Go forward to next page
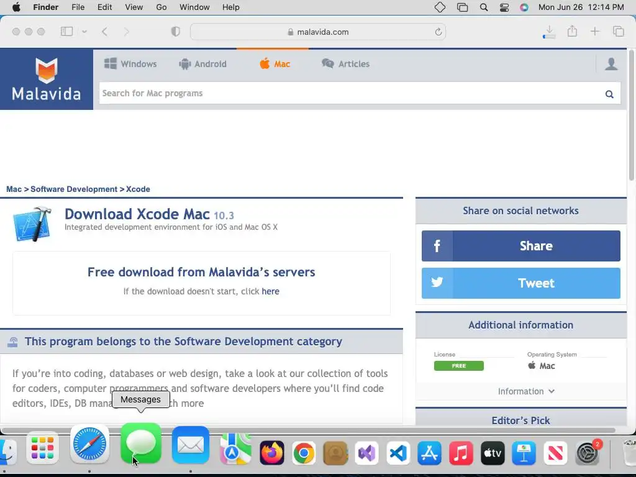The image size is (636, 477). [127, 32]
